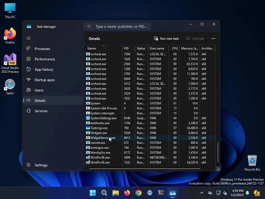Click the Run new task icon

point(156,38)
